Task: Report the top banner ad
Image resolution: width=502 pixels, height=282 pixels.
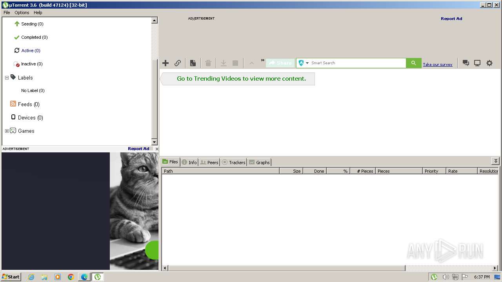Action: pyautogui.click(x=451, y=18)
